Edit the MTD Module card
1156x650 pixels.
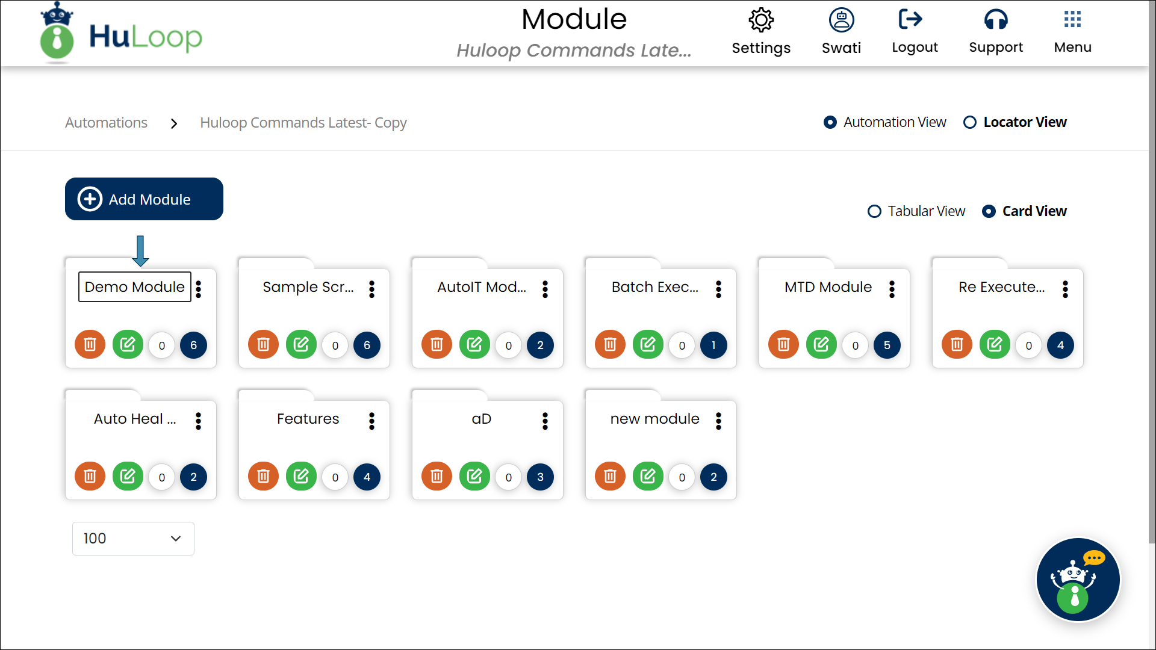point(821,345)
